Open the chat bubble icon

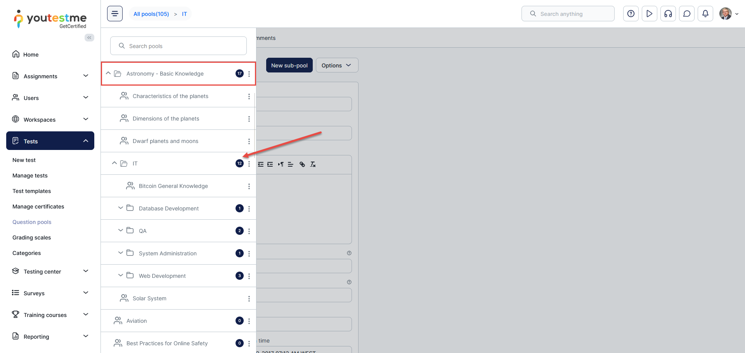tap(687, 14)
